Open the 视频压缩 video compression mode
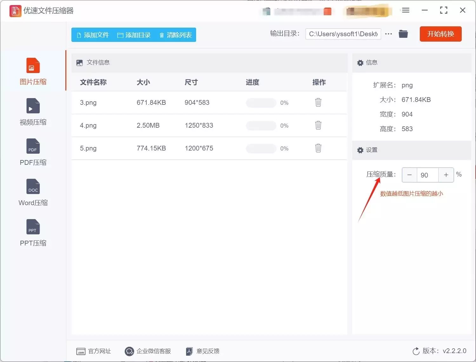The image size is (476, 362). pyautogui.click(x=33, y=112)
